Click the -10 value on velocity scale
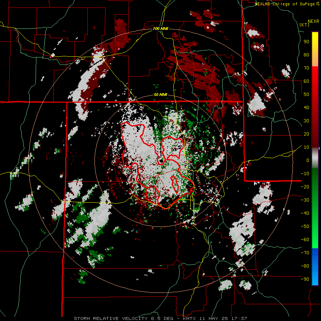Screen dimensions: 321x321 [x=305, y=174]
